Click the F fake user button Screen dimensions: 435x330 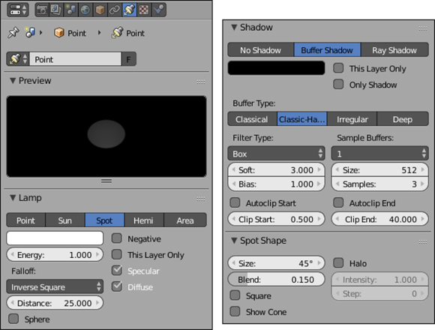128,59
